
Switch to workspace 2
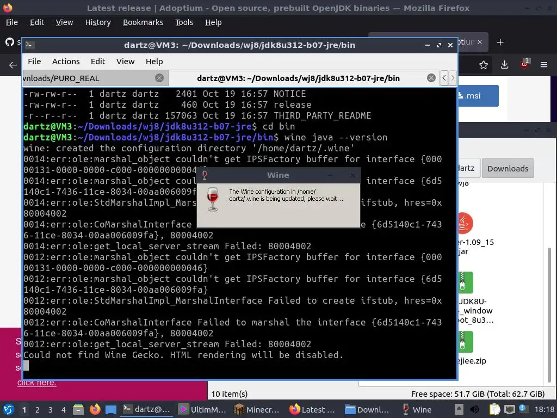(38, 410)
